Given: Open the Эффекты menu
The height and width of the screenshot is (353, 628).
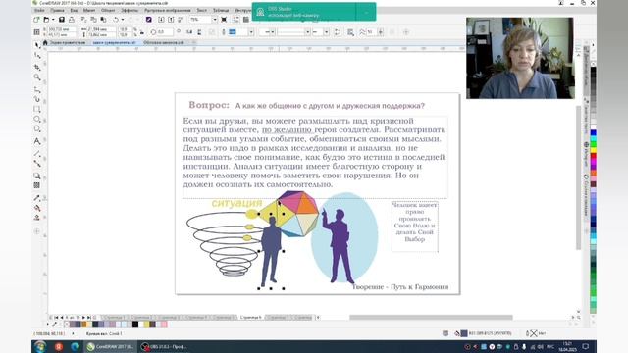Looking at the screenshot, I should [130, 10].
